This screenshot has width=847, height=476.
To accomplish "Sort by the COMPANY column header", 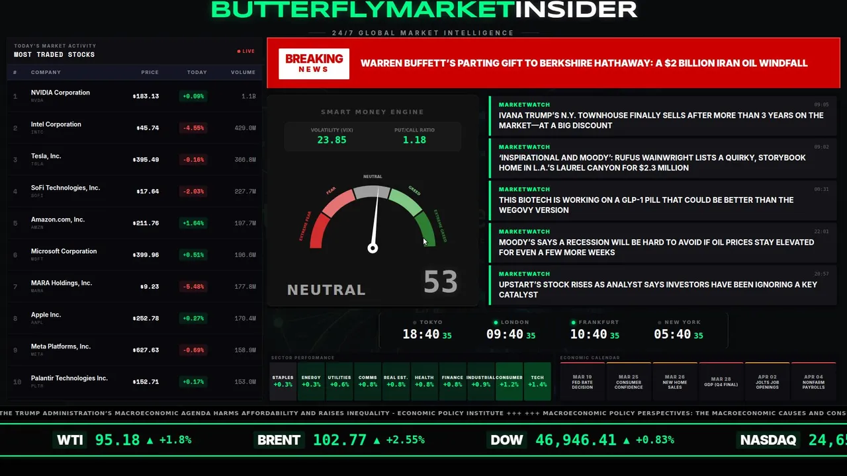I will [x=46, y=72].
